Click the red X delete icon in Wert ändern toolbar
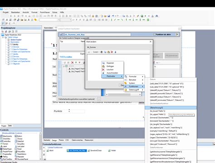This screenshot has height=163, width=215. [112, 52]
